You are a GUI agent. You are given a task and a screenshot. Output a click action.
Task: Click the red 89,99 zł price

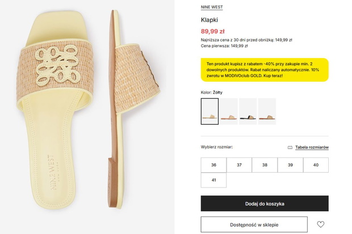[x=212, y=31]
